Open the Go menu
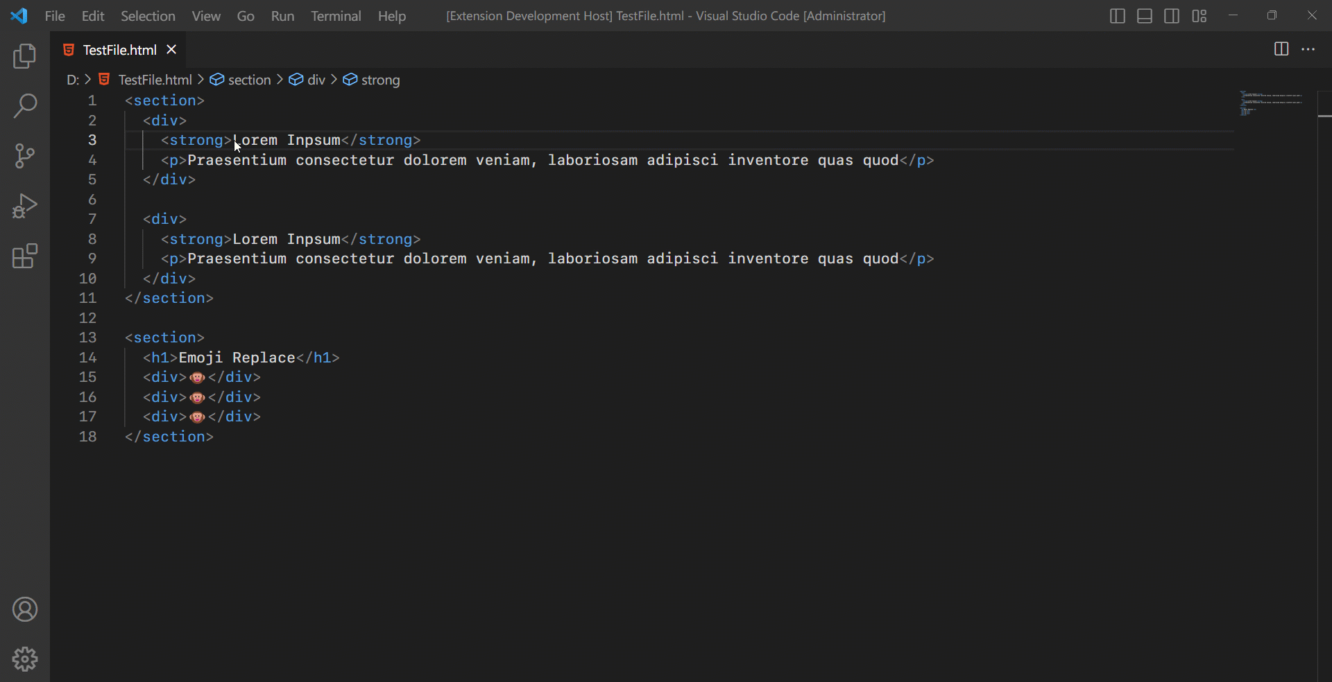Screen dimensions: 1332x682 [x=246, y=16]
